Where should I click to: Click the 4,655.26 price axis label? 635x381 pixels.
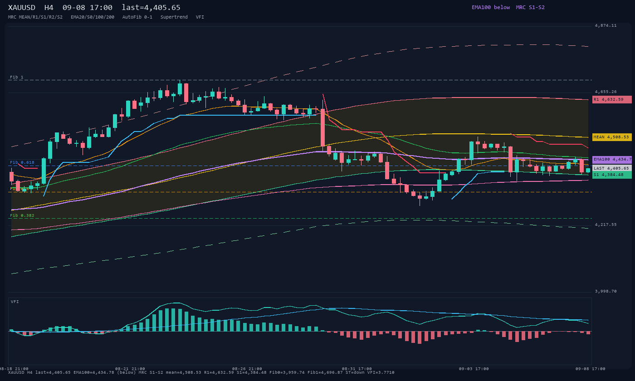click(x=606, y=92)
